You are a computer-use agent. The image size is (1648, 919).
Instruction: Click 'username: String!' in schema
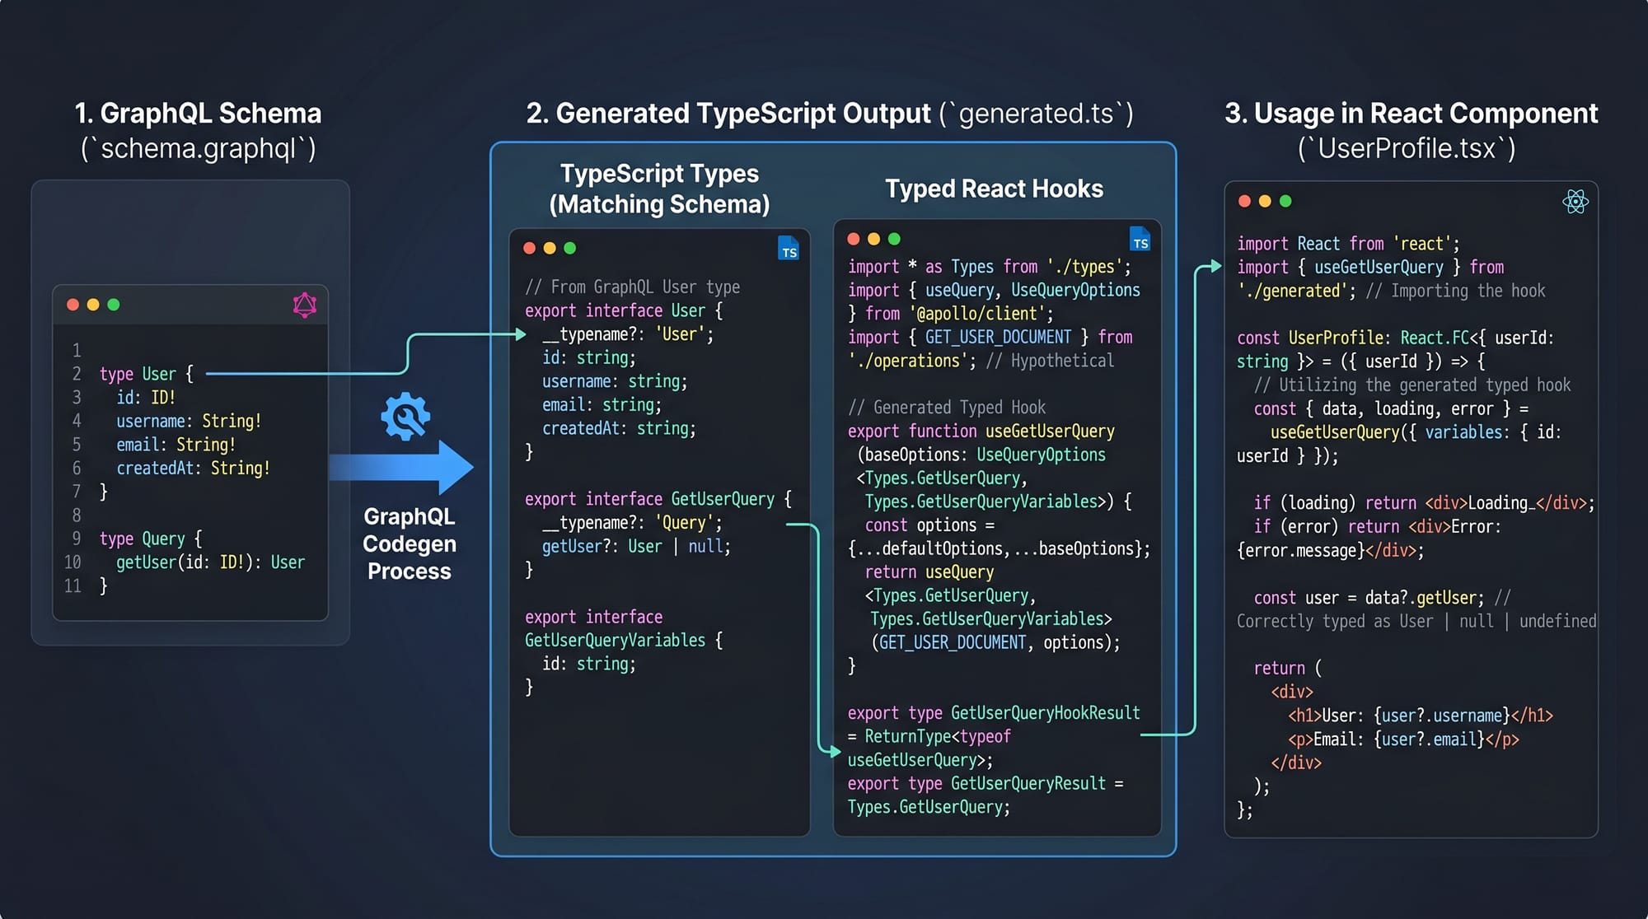pos(189,422)
